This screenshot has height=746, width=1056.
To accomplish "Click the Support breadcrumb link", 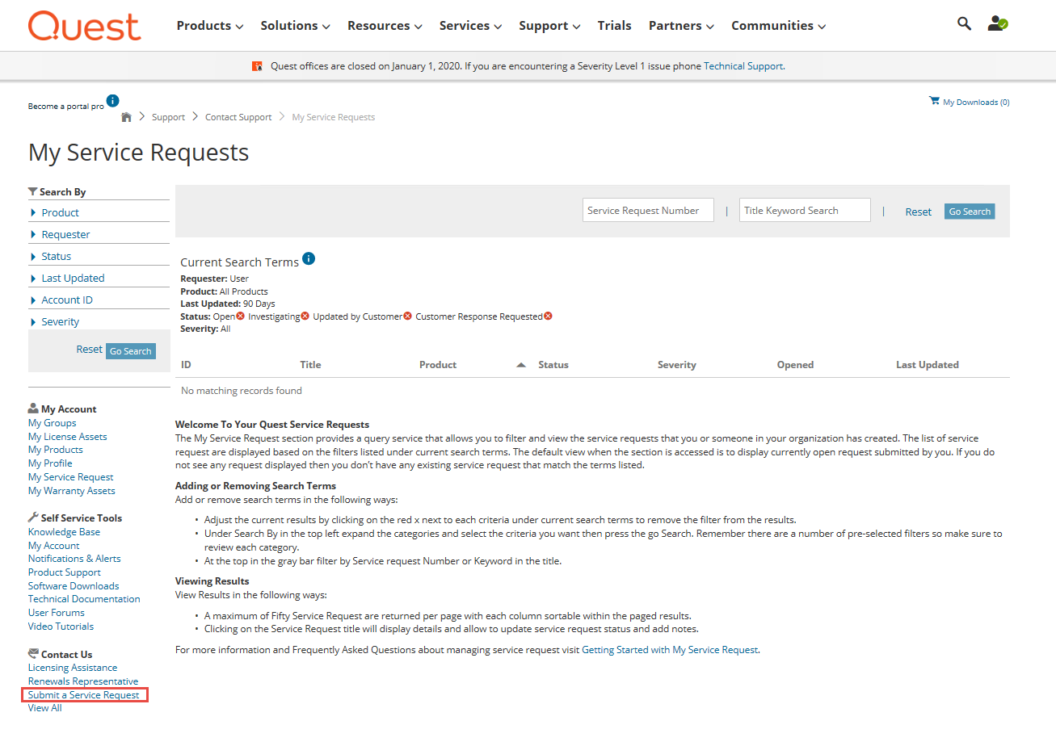I will click(168, 117).
